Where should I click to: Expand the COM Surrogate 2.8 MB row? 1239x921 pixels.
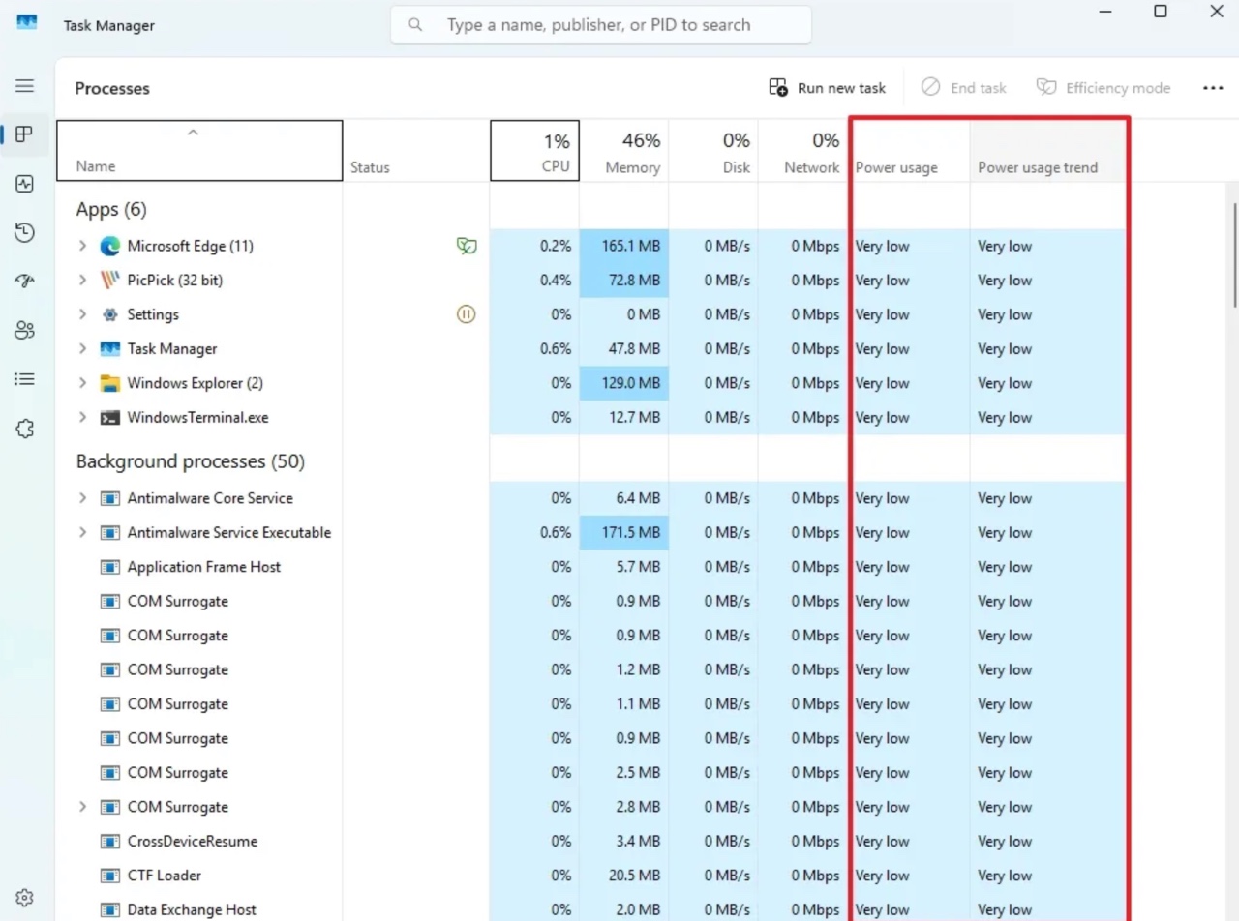(82, 807)
